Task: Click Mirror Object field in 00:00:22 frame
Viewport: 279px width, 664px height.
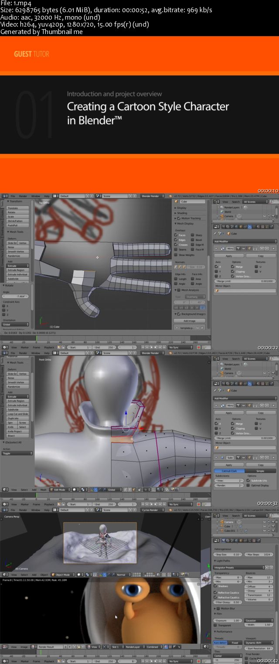Action: click(x=245, y=290)
